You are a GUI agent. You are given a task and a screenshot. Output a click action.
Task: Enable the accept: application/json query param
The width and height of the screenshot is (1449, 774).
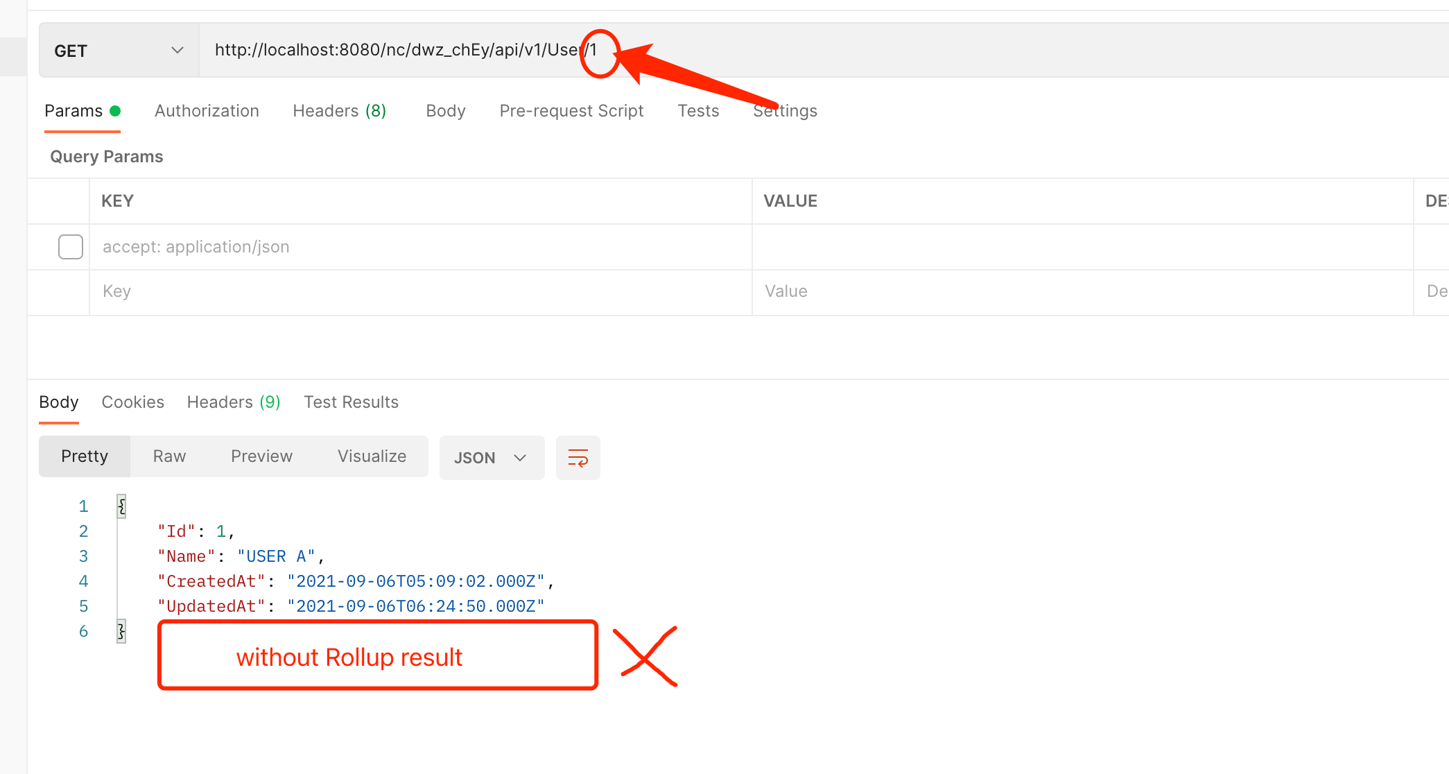point(70,246)
